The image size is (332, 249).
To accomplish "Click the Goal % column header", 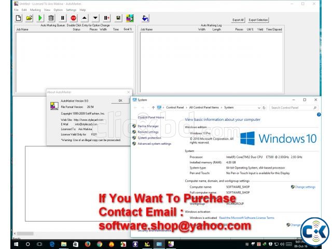I will click(128, 29).
